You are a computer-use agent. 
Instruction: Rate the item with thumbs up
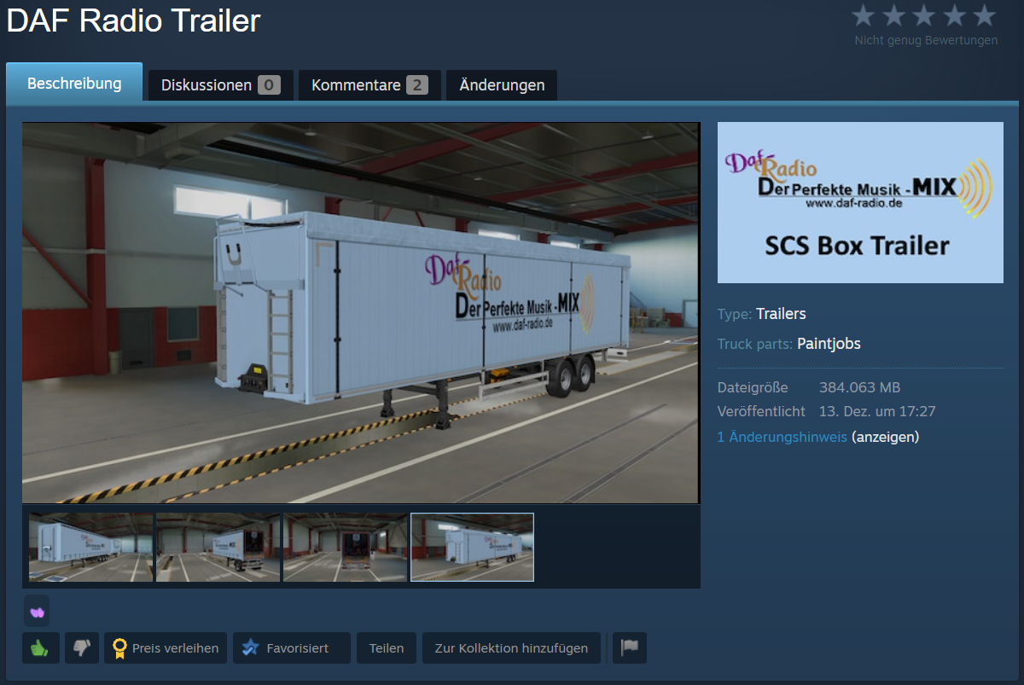(x=40, y=648)
